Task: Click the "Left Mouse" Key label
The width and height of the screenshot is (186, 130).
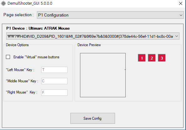Action: point(20,70)
